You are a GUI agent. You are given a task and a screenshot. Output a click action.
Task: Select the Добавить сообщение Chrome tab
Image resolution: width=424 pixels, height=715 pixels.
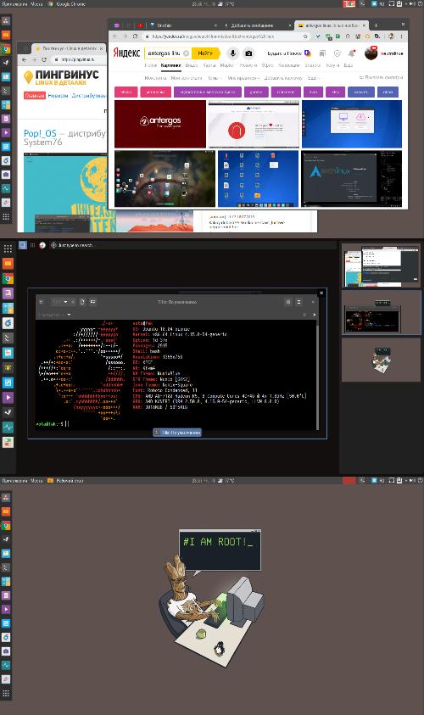click(x=255, y=25)
